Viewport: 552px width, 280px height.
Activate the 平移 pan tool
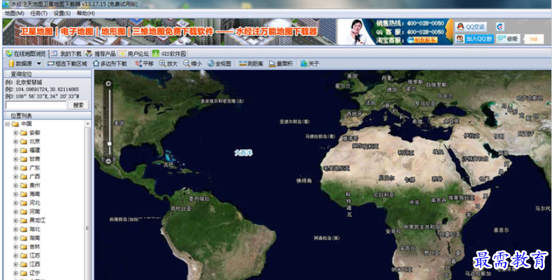click(x=144, y=64)
